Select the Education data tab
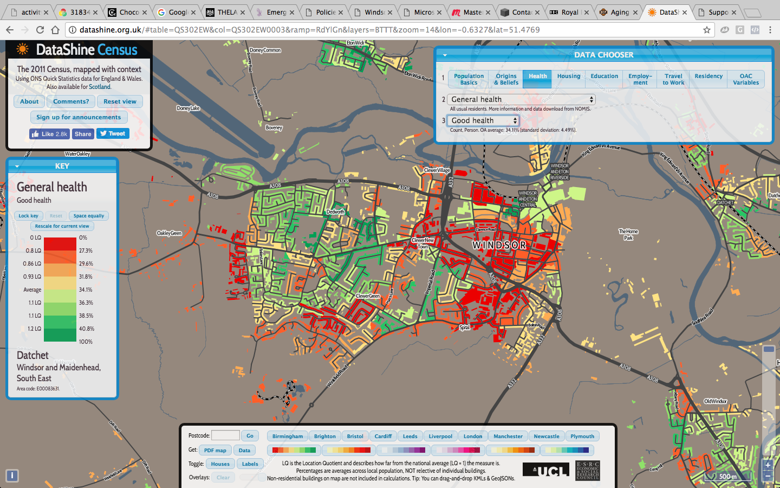The width and height of the screenshot is (780, 488). (604, 79)
